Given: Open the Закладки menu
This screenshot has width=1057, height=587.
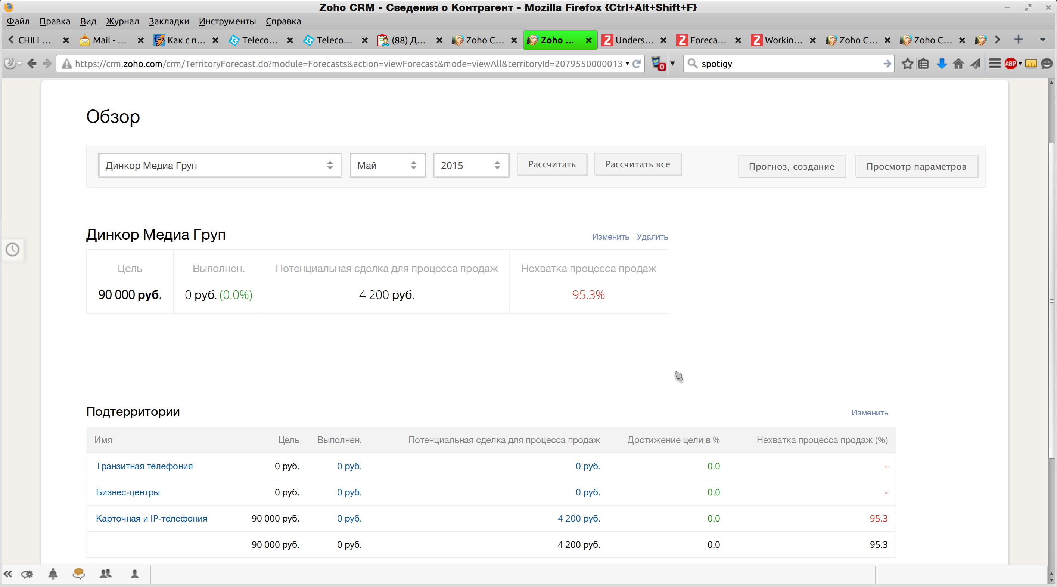Looking at the screenshot, I should 169,21.
